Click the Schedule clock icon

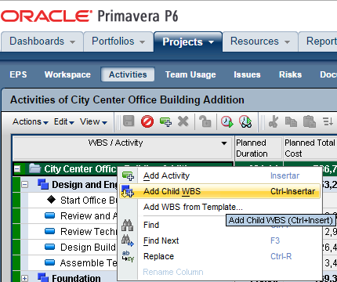(226, 121)
